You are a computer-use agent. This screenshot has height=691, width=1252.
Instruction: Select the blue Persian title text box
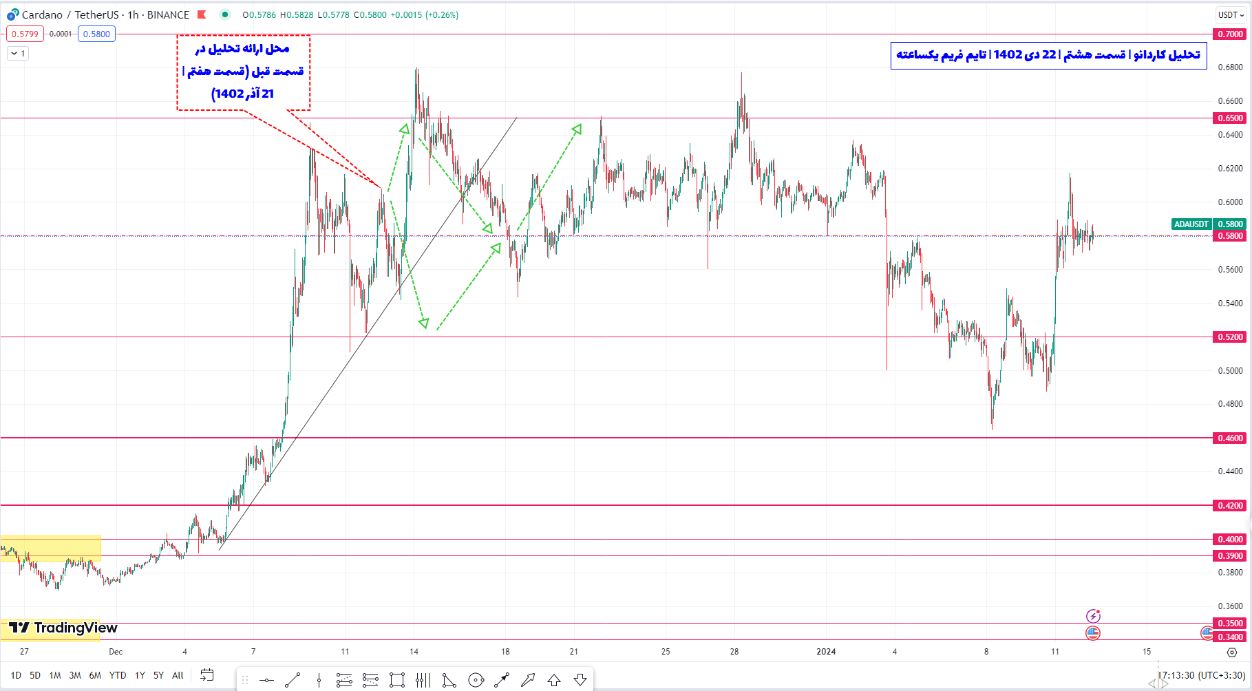click(1048, 55)
